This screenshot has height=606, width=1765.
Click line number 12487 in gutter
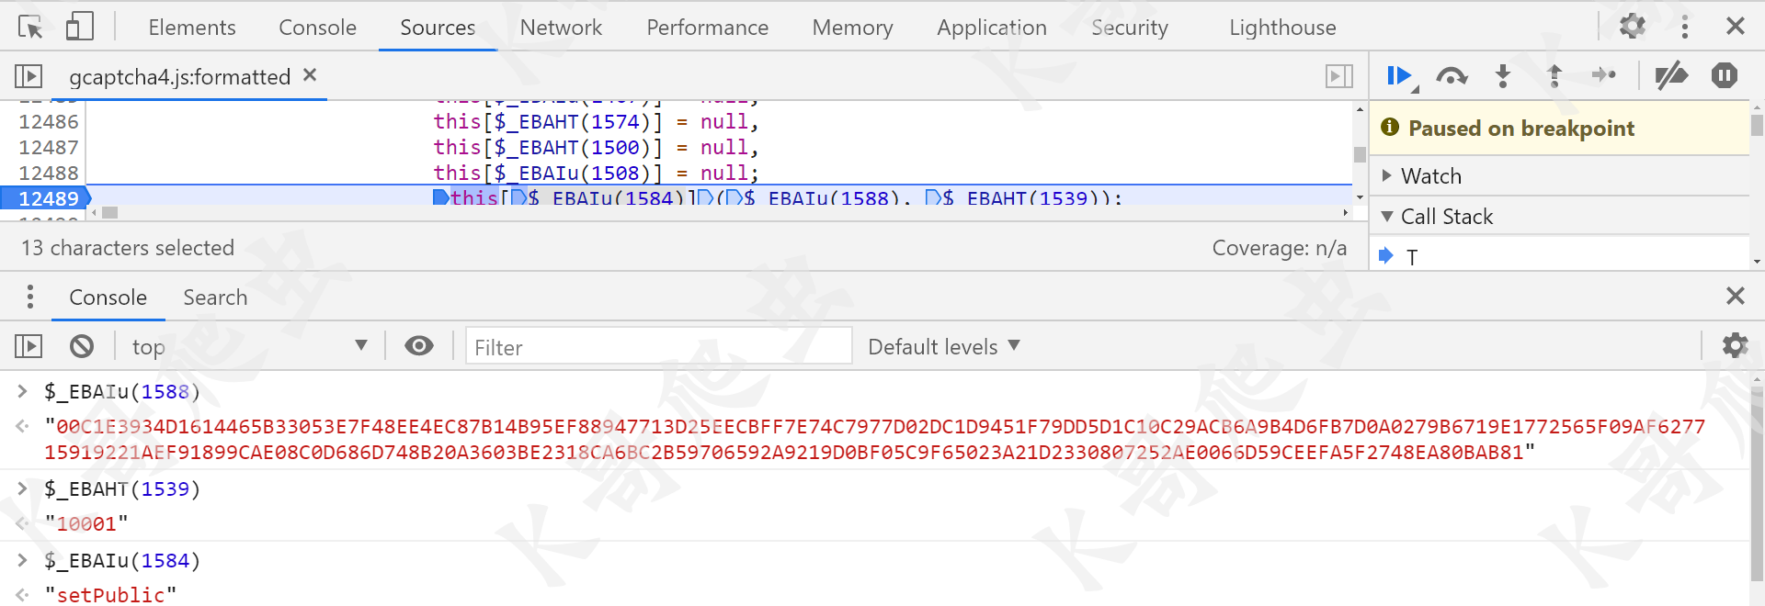[48, 147]
